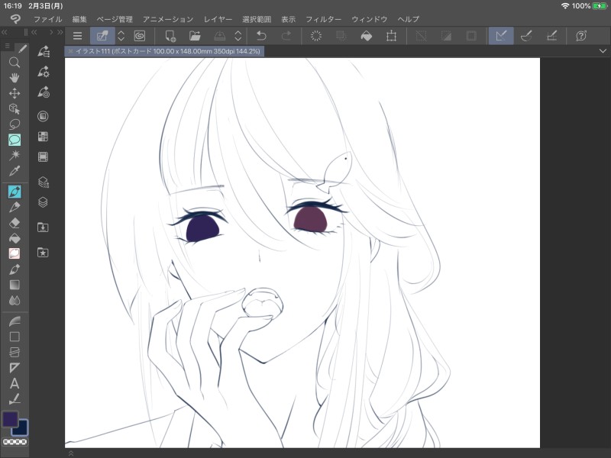
Task: Open the Material download folder icon
Action: click(43, 227)
